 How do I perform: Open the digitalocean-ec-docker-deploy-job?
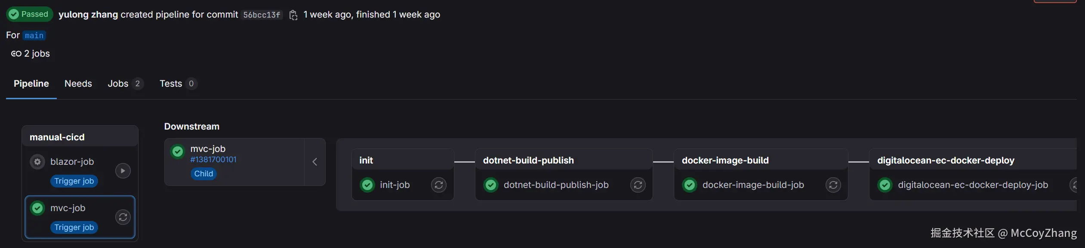[x=973, y=185]
